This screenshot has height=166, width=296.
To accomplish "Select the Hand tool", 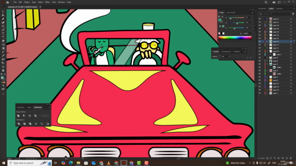I will point(3,71).
